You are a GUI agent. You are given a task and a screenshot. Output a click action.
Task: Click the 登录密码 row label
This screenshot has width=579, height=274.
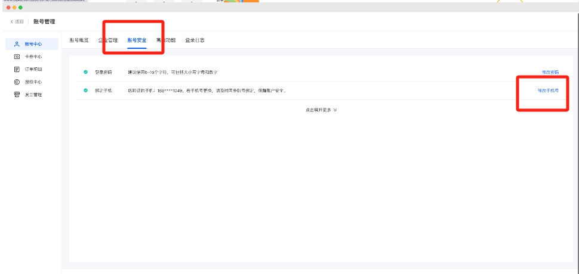(x=103, y=72)
